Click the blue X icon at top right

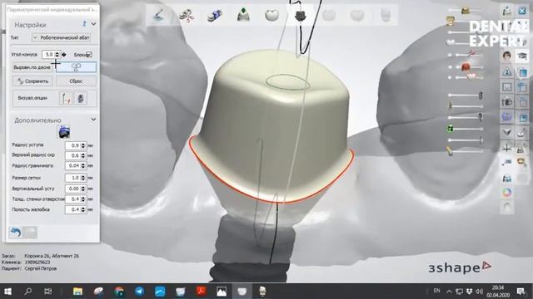coord(522,11)
